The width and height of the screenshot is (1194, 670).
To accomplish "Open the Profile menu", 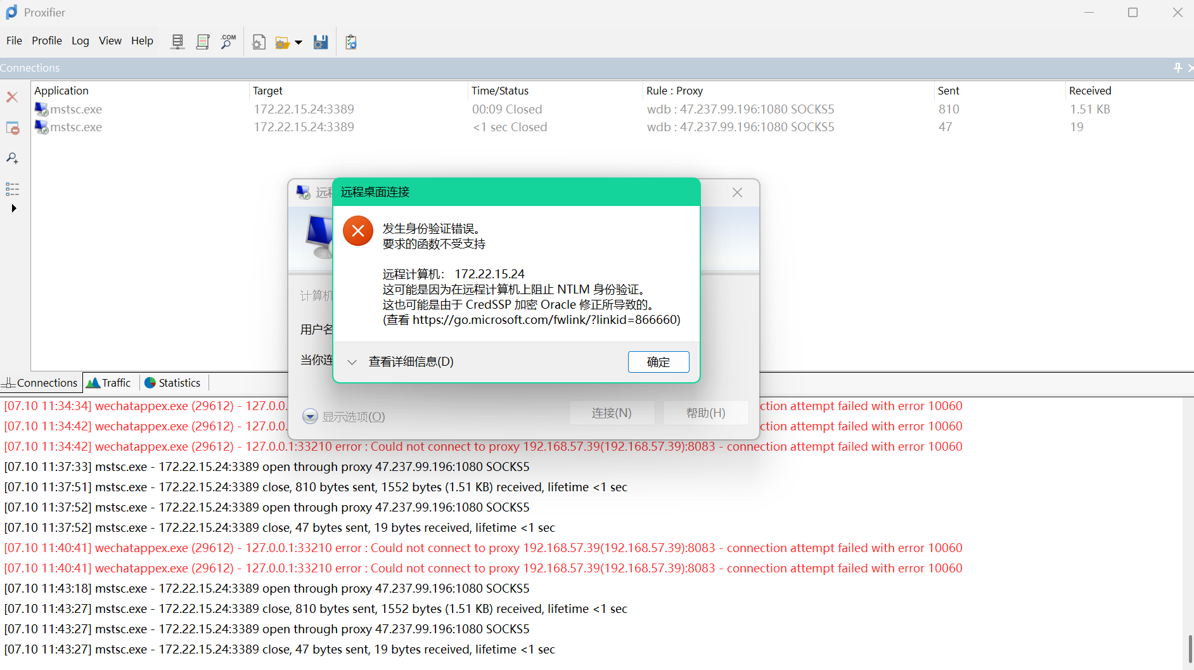I will pos(47,41).
